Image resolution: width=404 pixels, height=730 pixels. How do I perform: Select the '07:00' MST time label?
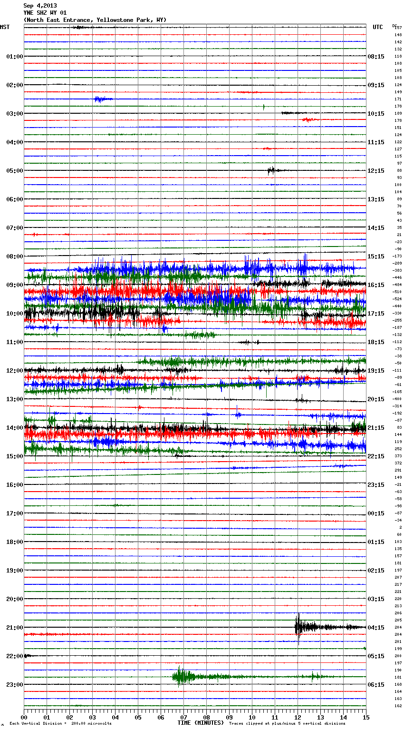(x=15, y=228)
